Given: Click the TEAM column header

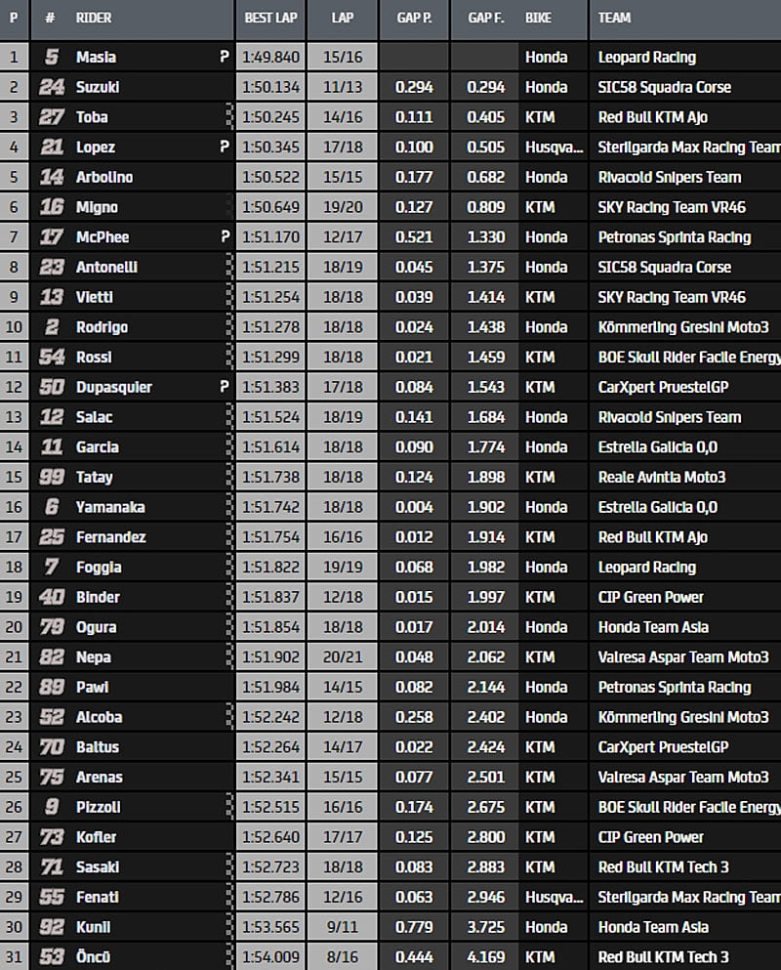Looking at the screenshot, I should point(614,18).
